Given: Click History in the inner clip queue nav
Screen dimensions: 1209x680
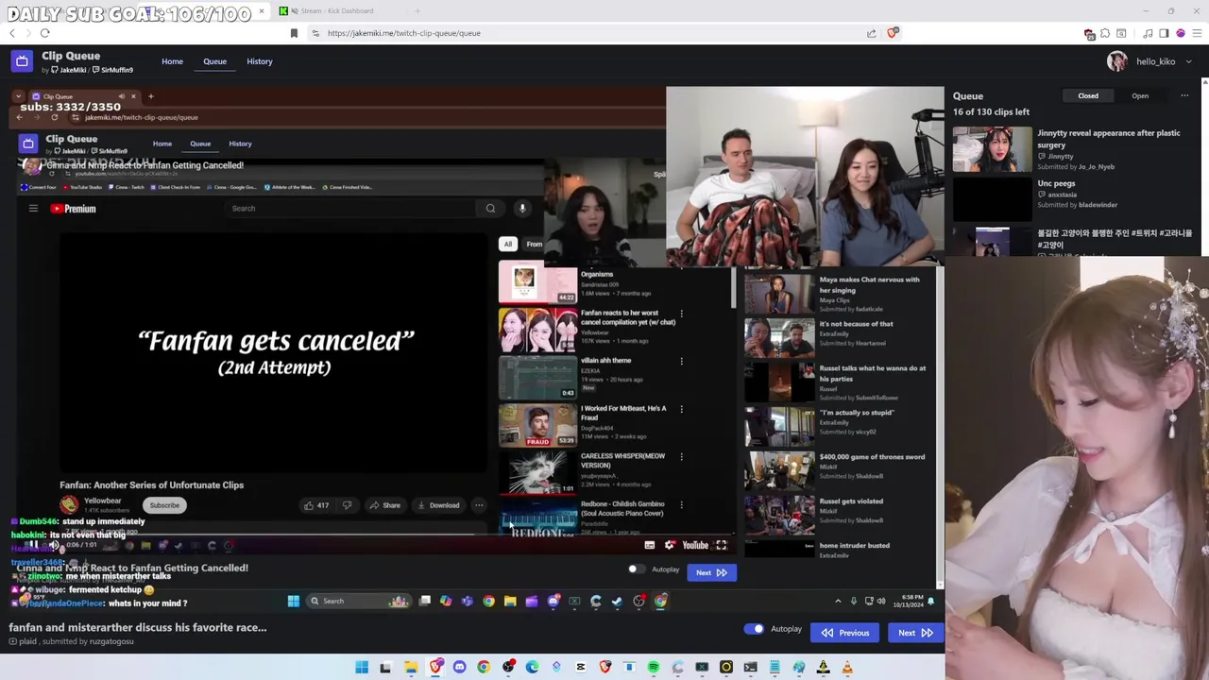Looking at the screenshot, I should 240,144.
